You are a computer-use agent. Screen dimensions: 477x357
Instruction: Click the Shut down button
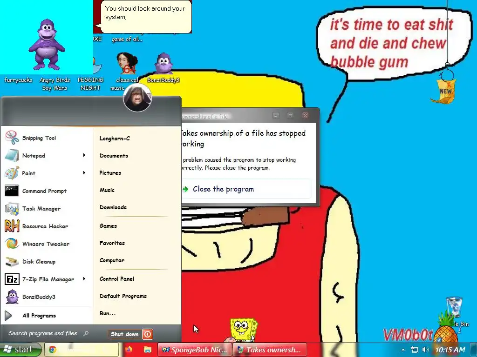125,334
